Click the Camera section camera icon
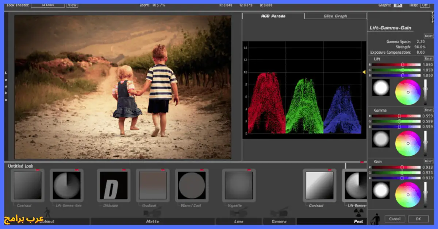Image resolution: width=438 pixels, height=229 pixels. [x=279, y=212]
